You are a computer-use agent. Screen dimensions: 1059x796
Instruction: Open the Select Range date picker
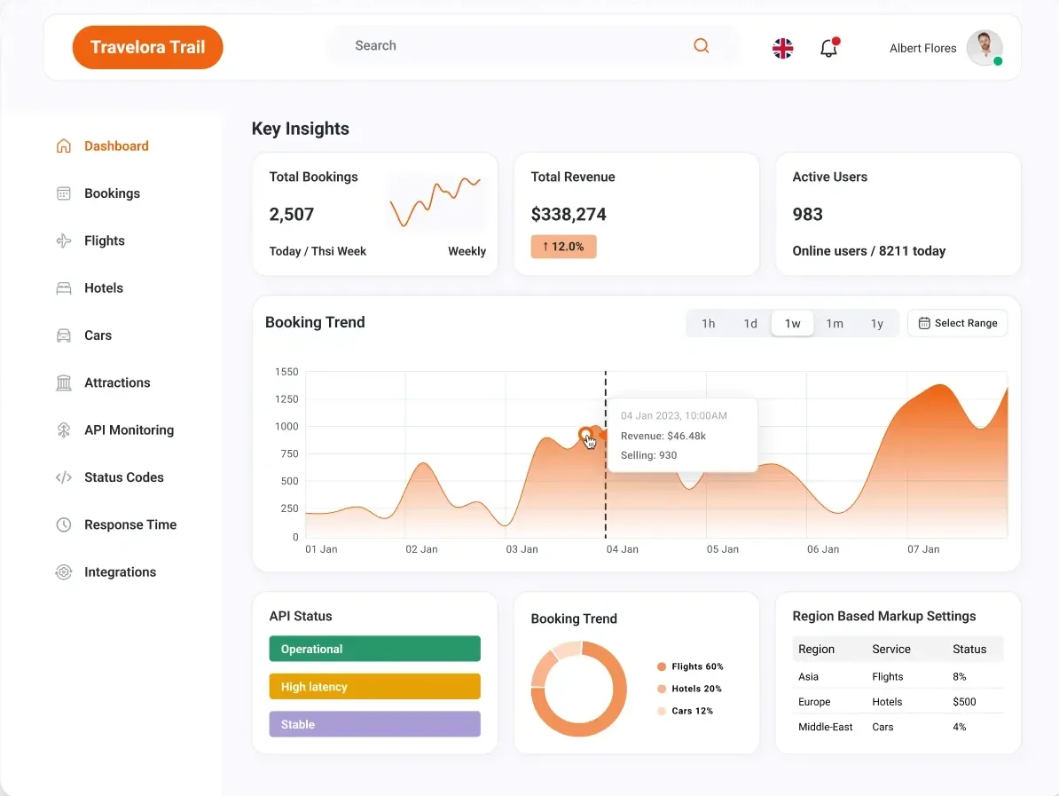[x=957, y=323]
